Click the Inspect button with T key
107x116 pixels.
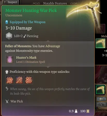point(11,2)
